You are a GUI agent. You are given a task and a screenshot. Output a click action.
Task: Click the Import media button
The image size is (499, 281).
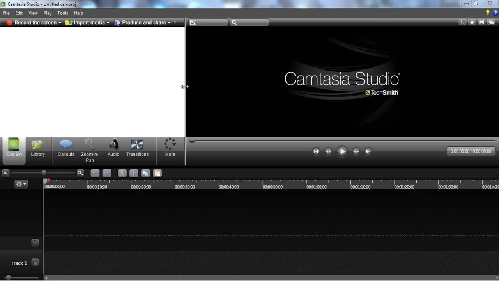85,23
